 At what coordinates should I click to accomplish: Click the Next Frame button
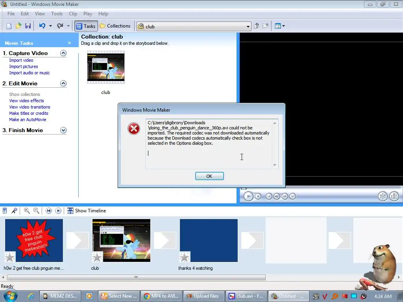point(285,197)
